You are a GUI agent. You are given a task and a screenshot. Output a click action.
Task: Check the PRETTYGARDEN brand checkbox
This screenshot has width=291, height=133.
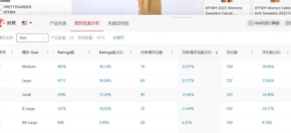pos(1,7)
